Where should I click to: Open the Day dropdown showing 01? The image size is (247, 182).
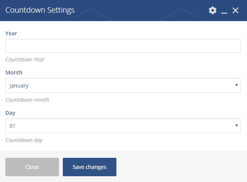tap(123, 126)
